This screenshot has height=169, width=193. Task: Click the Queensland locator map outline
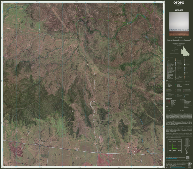click(x=185, y=51)
